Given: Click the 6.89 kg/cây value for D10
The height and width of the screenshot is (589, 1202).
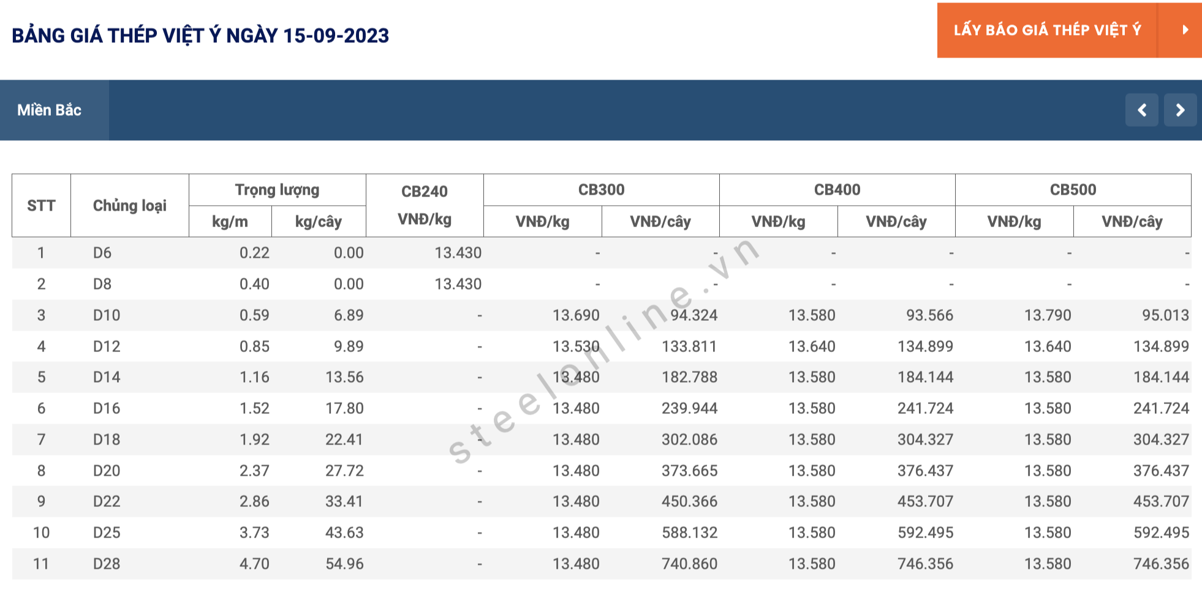Looking at the screenshot, I should 349,315.
